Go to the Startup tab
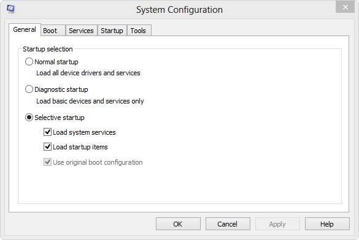 tap(112, 31)
